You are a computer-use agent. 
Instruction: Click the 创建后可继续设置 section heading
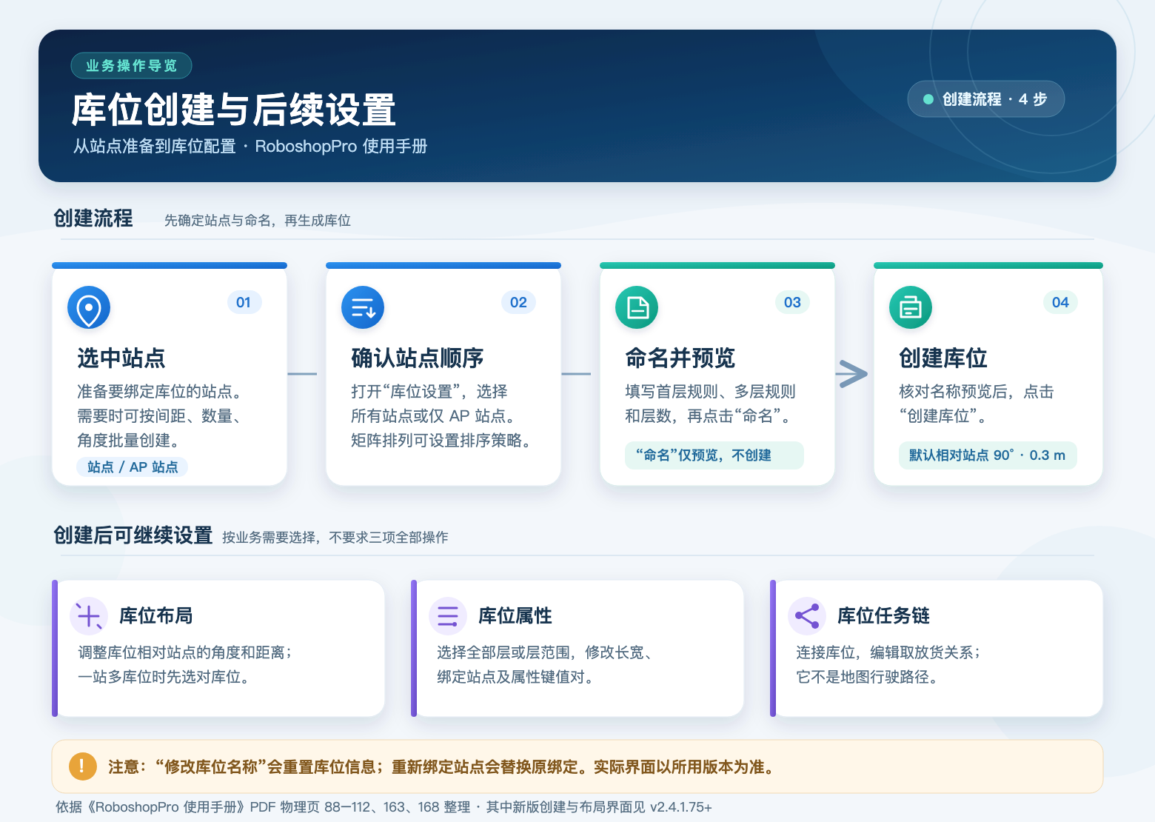pos(133,535)
